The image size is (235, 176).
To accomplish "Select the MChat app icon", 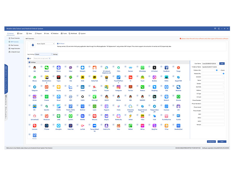I will [130, 126].
